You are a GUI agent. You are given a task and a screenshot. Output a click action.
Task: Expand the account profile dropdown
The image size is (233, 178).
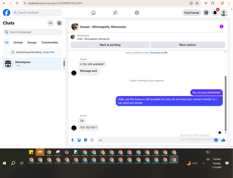[x=224, y=13]
